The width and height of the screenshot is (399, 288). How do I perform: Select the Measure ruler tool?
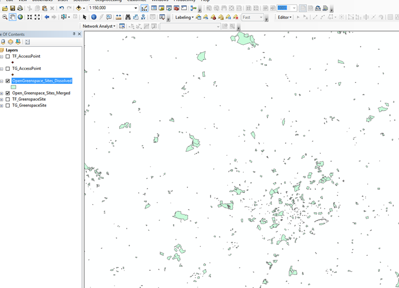tap(118, 17)
